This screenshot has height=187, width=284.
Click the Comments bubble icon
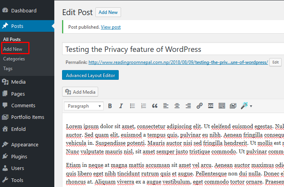pos(5,105)
